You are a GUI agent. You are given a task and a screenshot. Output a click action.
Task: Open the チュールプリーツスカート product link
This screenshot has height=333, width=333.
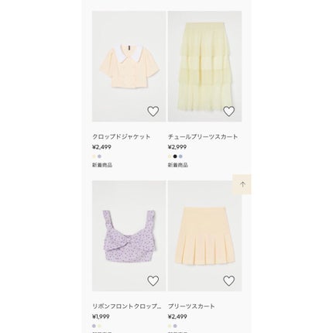203,136
